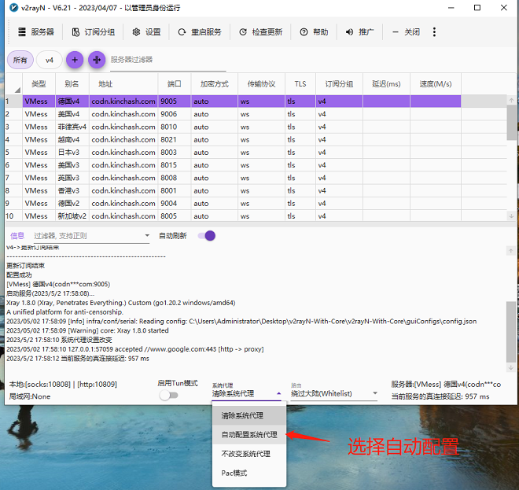Image resolution: width=519 pixels, height=490 pixels.
Task: Select the v4 subscription group tab
Action: [49, 60]
